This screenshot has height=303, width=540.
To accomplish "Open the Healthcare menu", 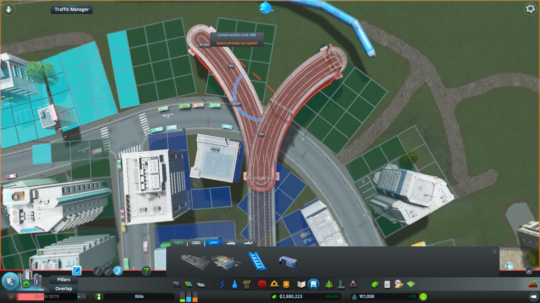I will [x=262, y=284].
